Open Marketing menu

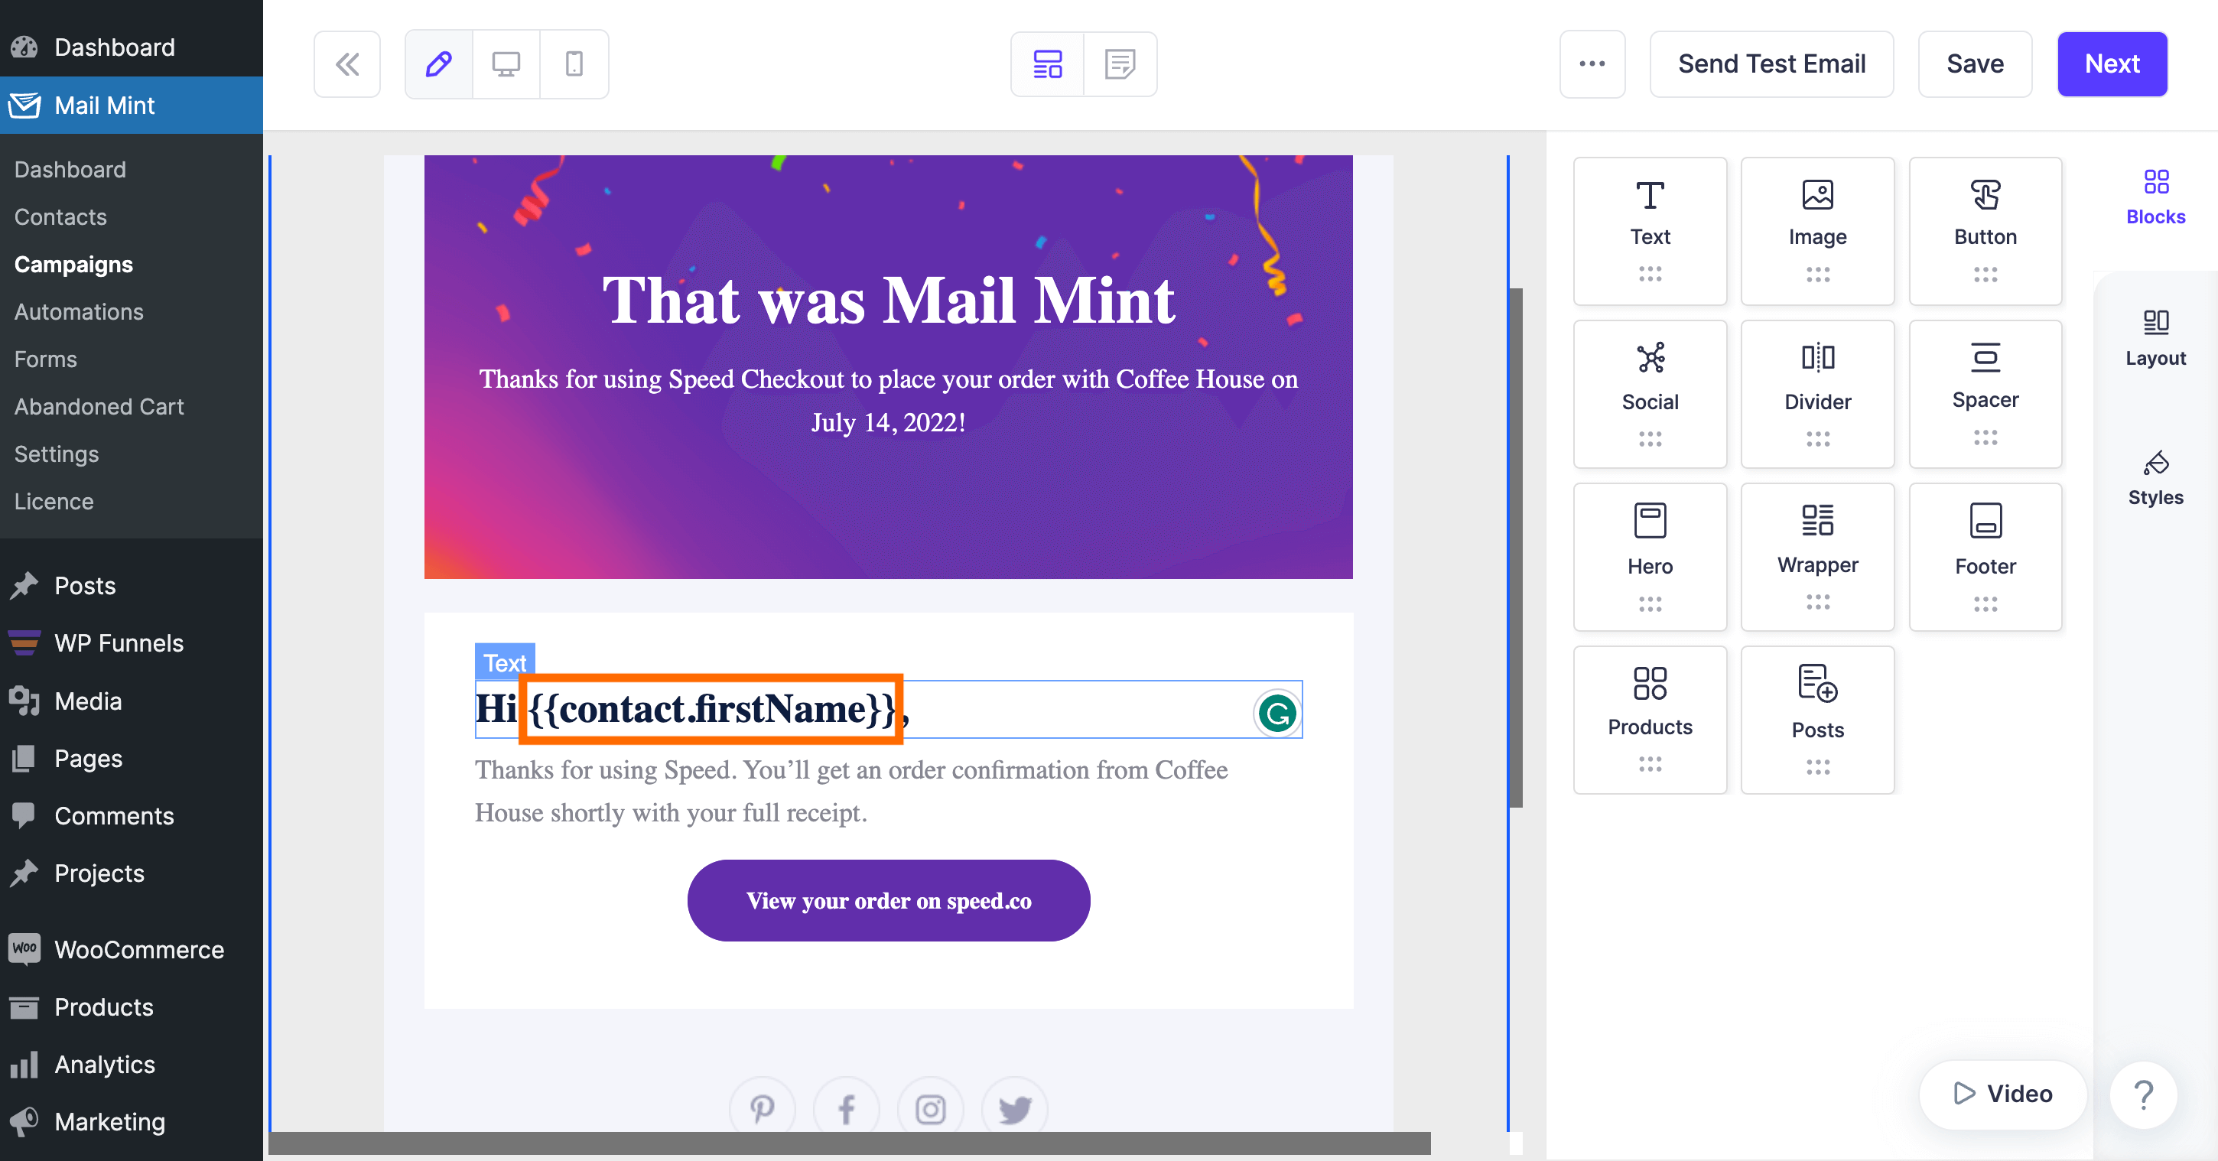[x=131, y=1121]
